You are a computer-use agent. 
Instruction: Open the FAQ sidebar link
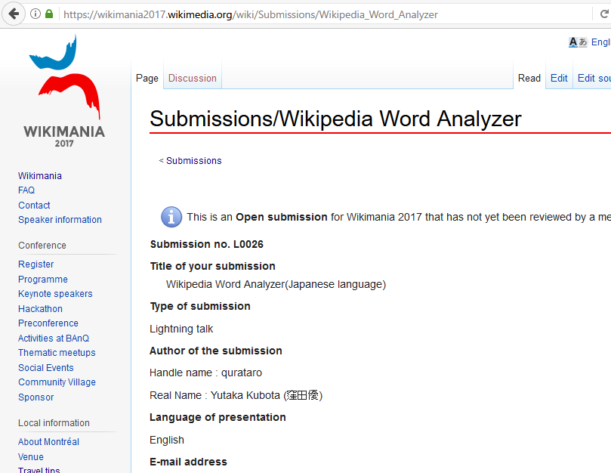(26, 190)
